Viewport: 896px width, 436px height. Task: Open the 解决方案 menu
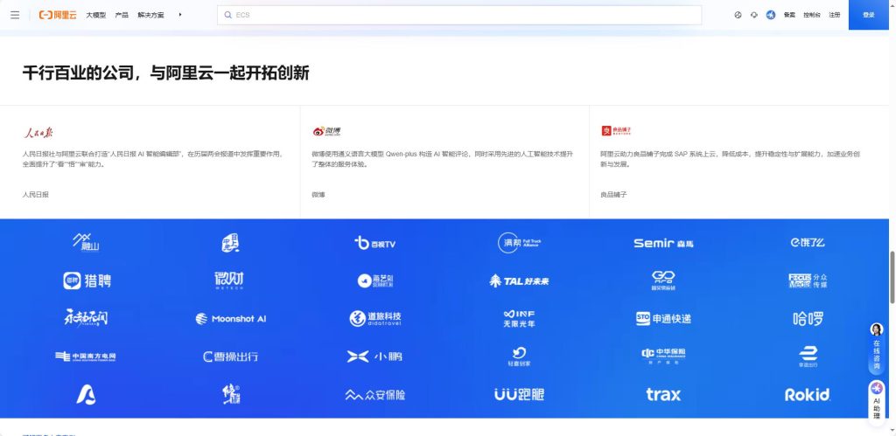pyautogui.click(x=150, y=15)
